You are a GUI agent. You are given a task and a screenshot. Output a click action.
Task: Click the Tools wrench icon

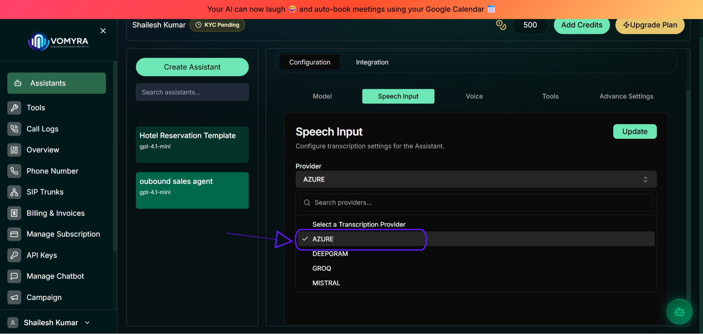[14, 108]
